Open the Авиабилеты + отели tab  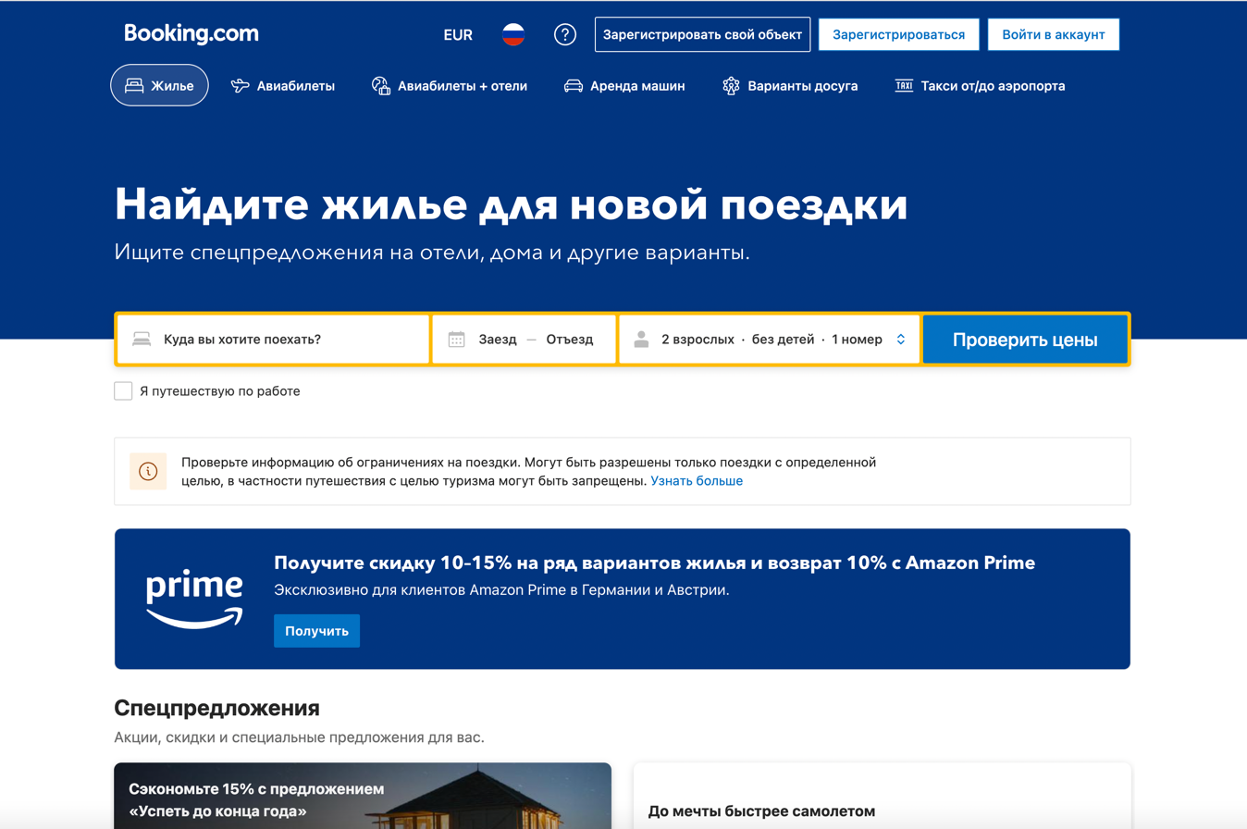point(449,86)
